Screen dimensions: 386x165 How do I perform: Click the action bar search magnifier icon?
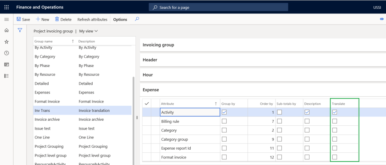coord(137,19)
